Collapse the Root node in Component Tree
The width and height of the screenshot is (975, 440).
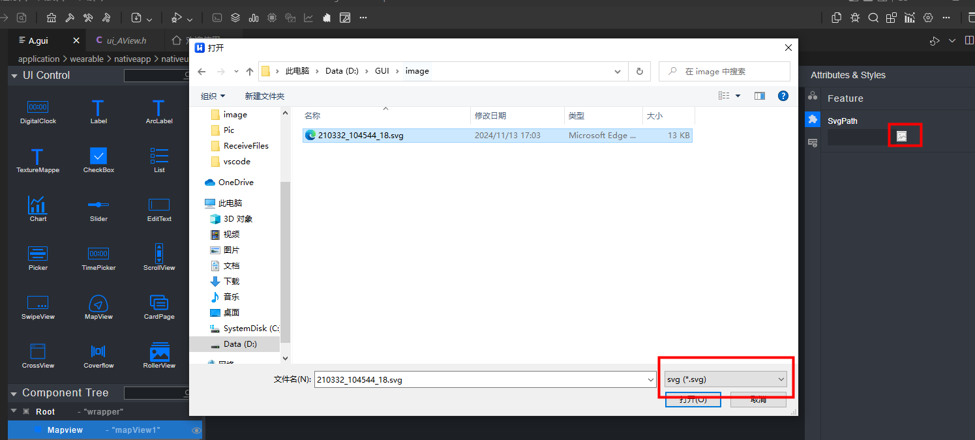[14, 411]
